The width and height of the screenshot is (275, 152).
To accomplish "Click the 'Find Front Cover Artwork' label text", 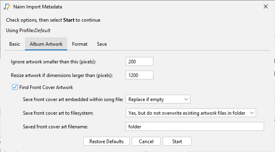I will pos(46,87).
